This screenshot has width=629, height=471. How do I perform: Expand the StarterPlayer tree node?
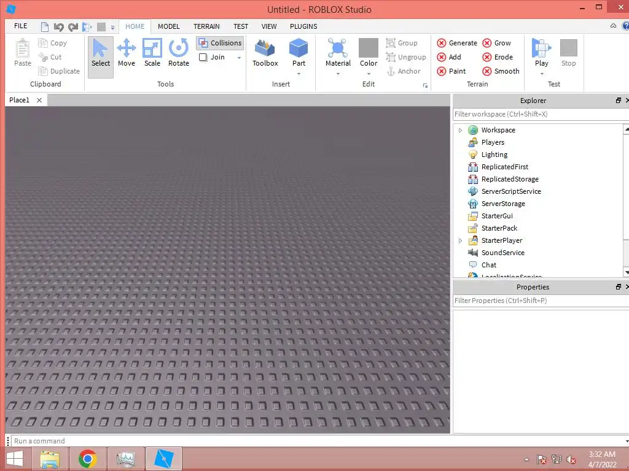point(460,240)
